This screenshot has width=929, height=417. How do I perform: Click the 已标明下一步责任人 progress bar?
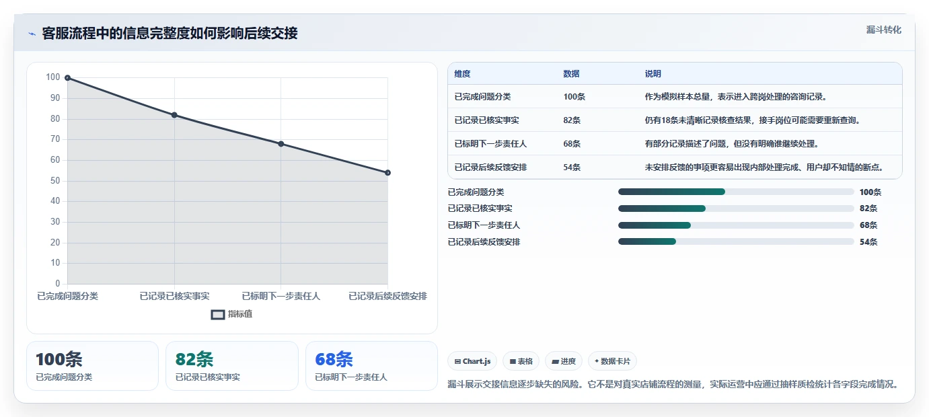(736, 225)
